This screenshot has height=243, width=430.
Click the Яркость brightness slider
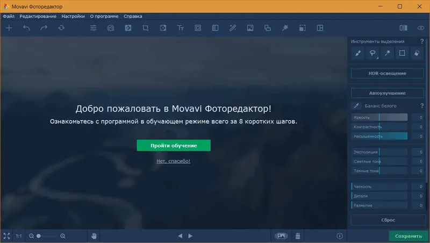(379, 117)
